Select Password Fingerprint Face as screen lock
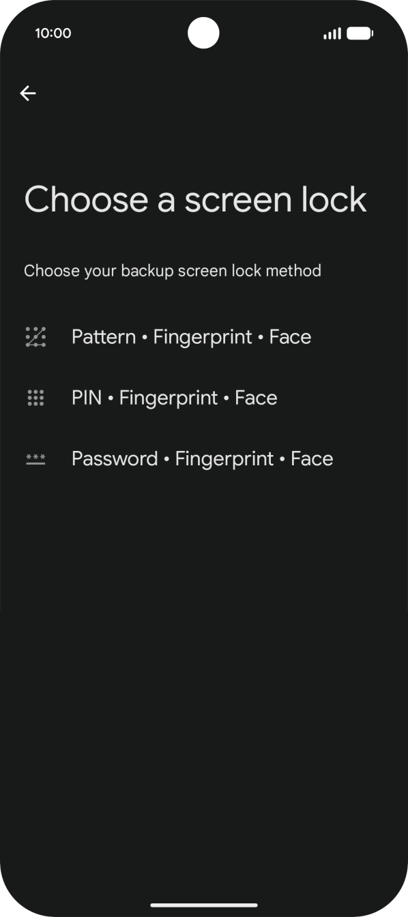Screen dimensions: 408x917 (202, 458)
